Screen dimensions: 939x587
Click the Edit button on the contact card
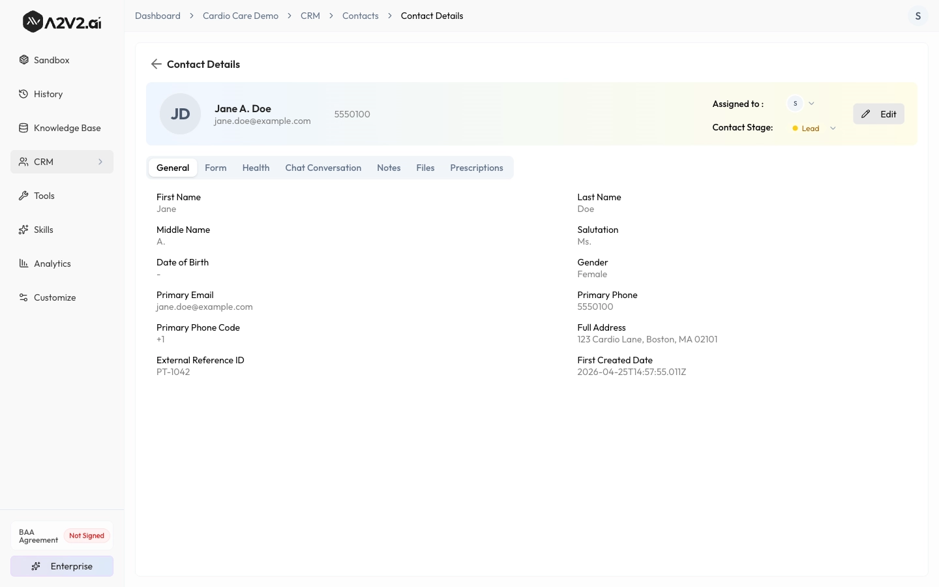[878, 114]
